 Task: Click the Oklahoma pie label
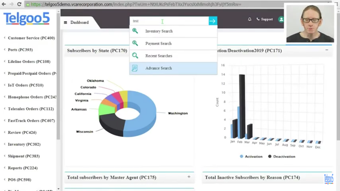[x=95, y=81]
